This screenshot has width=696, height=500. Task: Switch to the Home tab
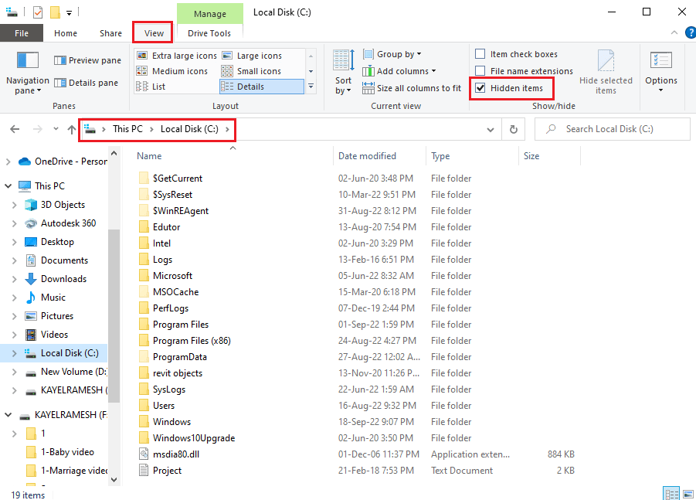[66, 33]
